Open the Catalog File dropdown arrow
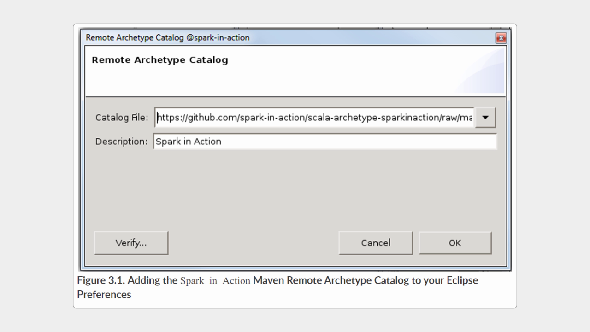Viewport: 590px width, 332px height. click(485, 118)
